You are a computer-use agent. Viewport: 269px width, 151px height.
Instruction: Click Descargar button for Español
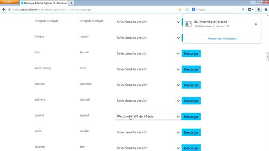point(191,117)
